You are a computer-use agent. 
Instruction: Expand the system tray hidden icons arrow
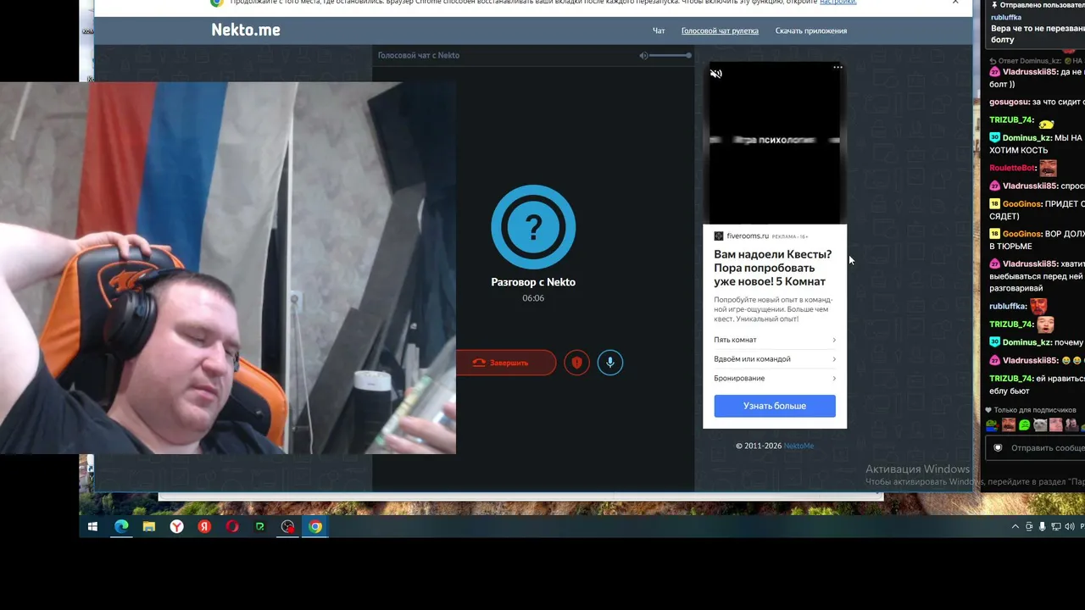click(1015, 527)
